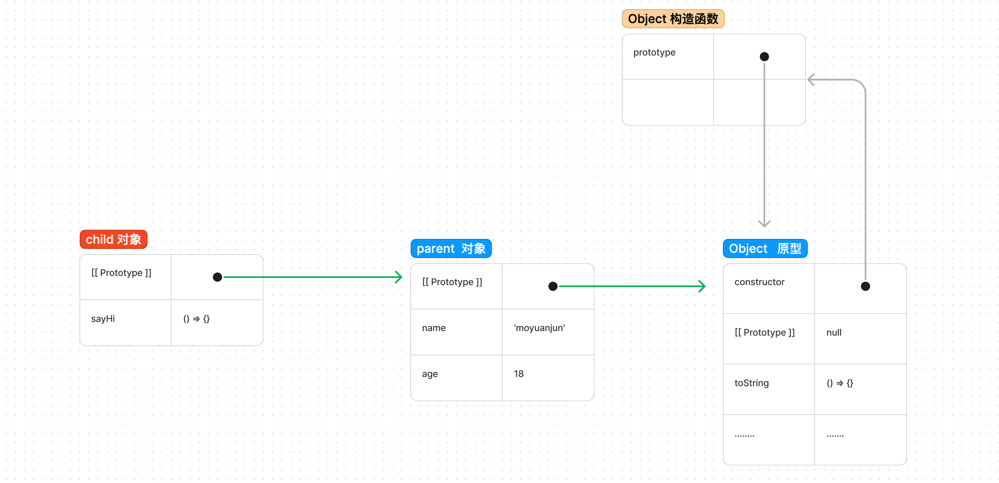Select the blue 'Object 原型' label
Image resolution: width=999 pixels, height=483 pixels.
(765, 248)
